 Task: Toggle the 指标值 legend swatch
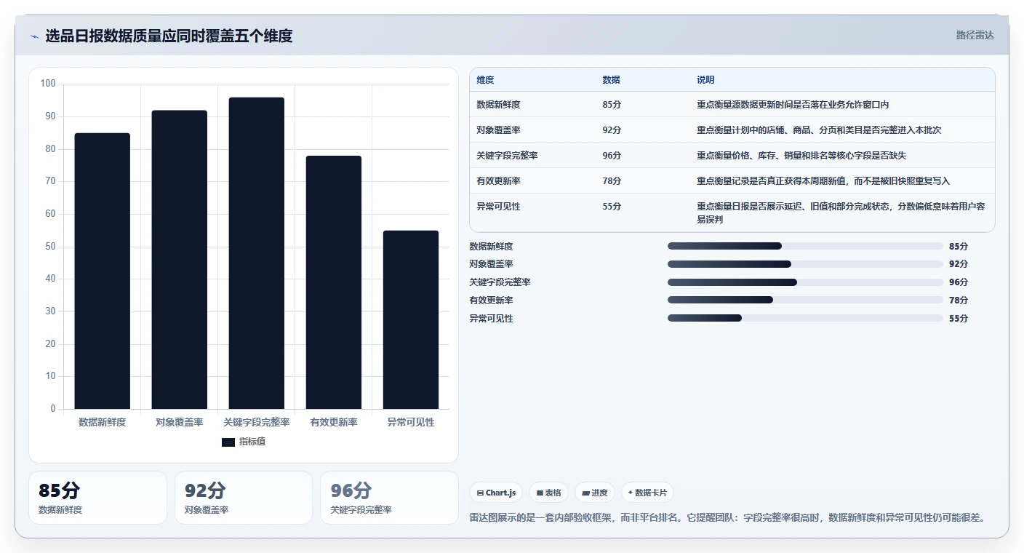pyautogui.click(x=228, y=442)
